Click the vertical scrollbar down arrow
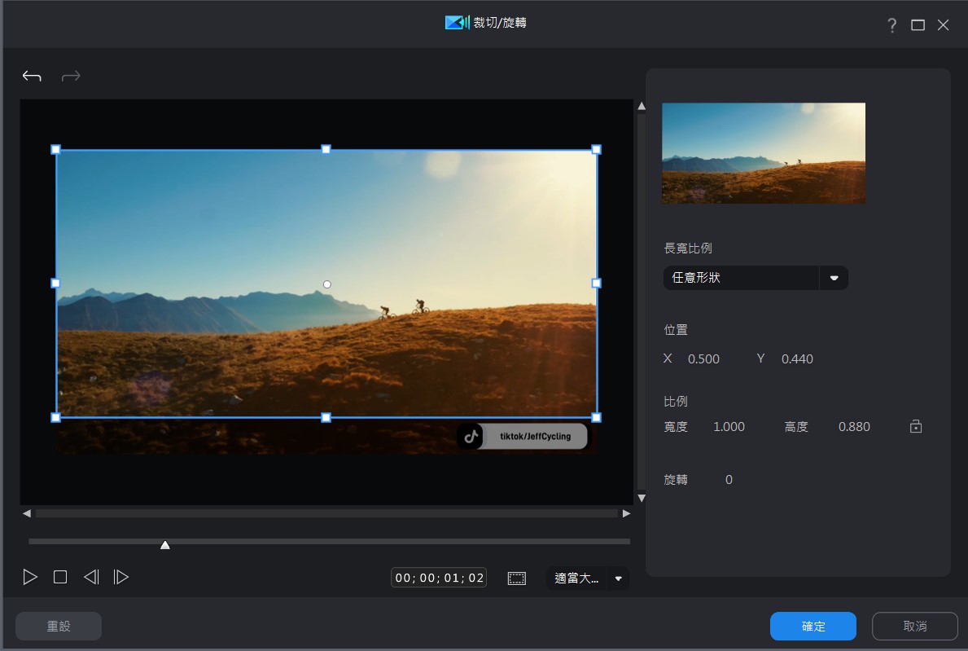This screenshot has height=651, width=968. click(642, 498)
